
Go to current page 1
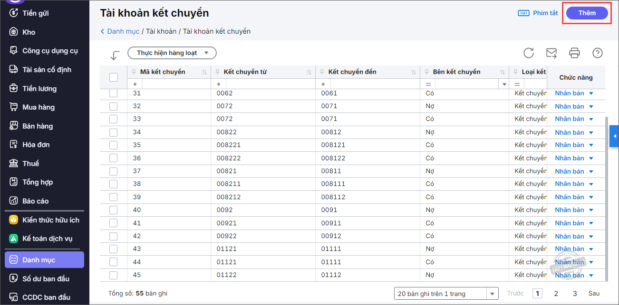[537, 294]
